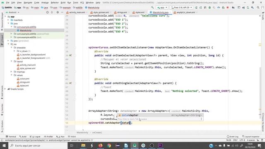The width and height of the screenshot is (265, 149).
Task: Collapse the drawable folder node
Action: click(x=11, y=48)
